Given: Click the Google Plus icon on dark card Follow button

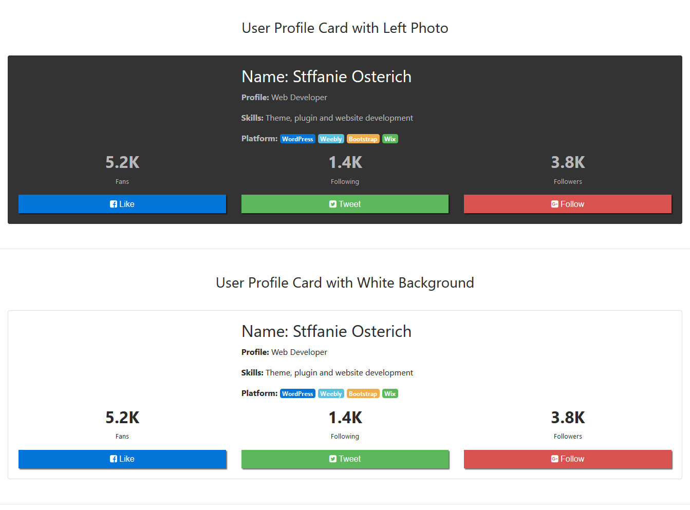Looking at the screenshot, I should pyautogui.click(x=555, y=204).
